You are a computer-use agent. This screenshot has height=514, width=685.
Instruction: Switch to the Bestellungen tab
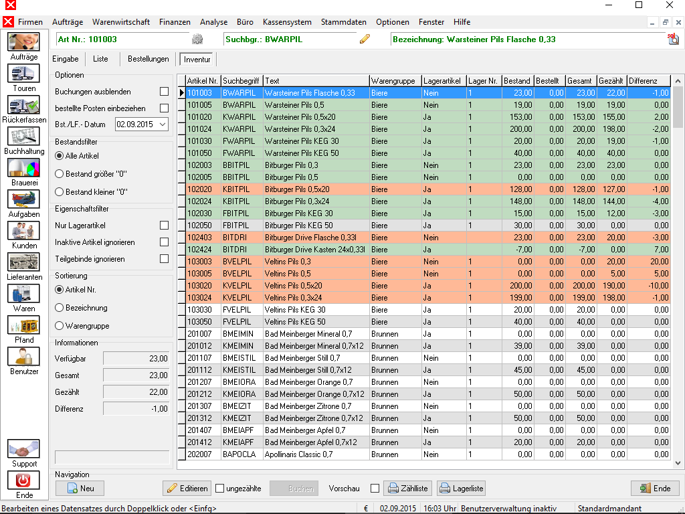[x=148, y=59]
